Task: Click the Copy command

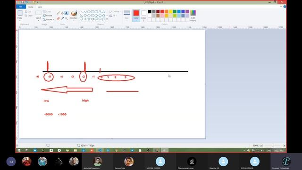Action: point(28,16)
